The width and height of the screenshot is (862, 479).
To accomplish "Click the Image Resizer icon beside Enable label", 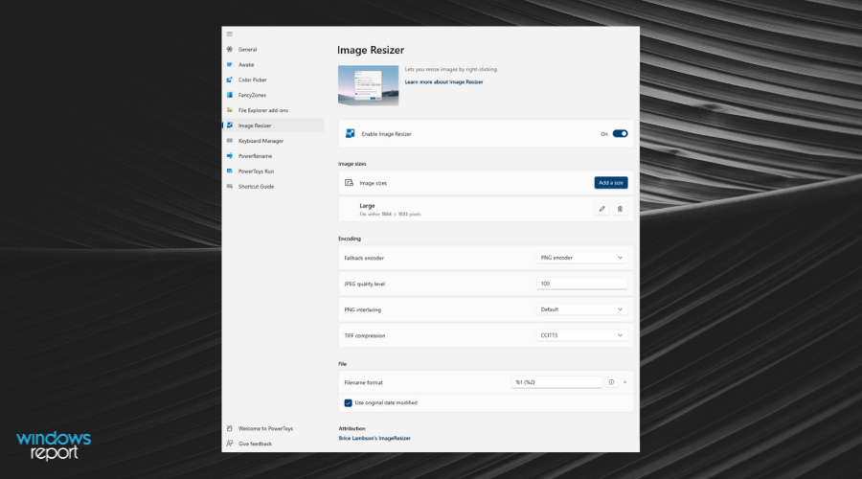I will pyautogui.click(x=351, y=133).
